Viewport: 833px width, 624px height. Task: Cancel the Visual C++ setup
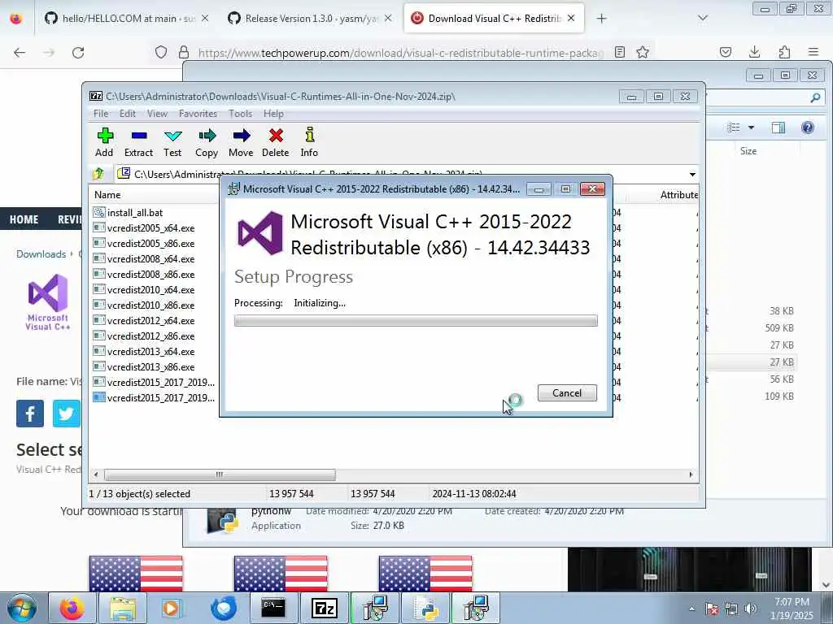click(x=567, y=392)
